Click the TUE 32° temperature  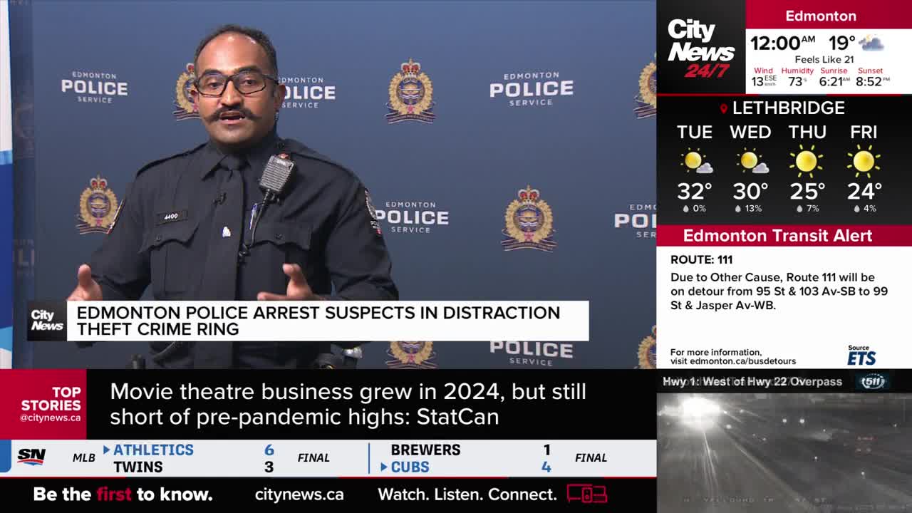[695, 191]
